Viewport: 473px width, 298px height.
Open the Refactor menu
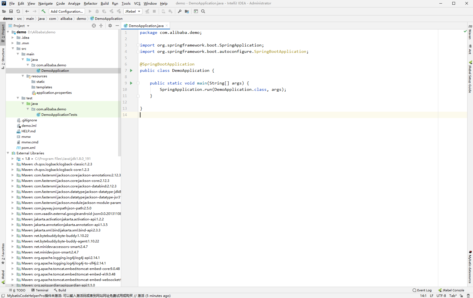tap(91, 3)
